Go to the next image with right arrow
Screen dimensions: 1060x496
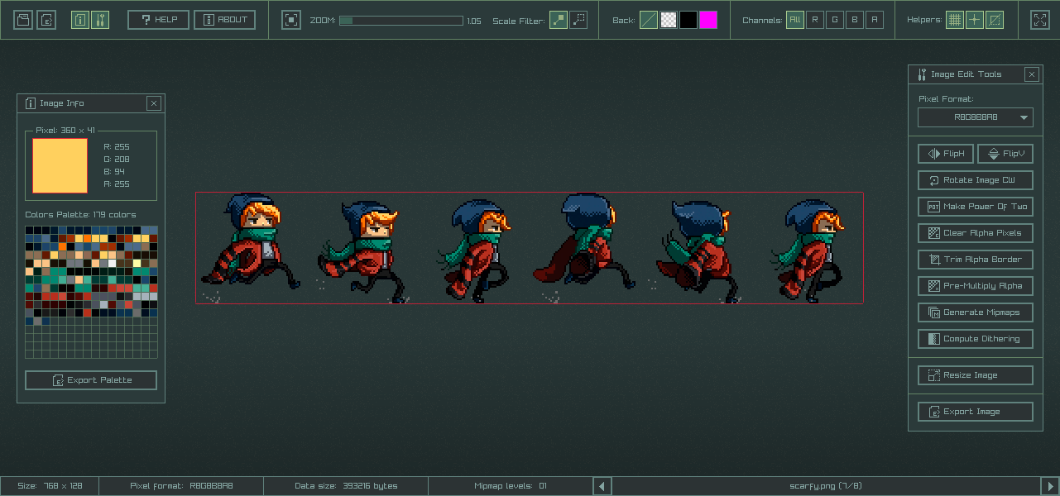coord(1049,486)
